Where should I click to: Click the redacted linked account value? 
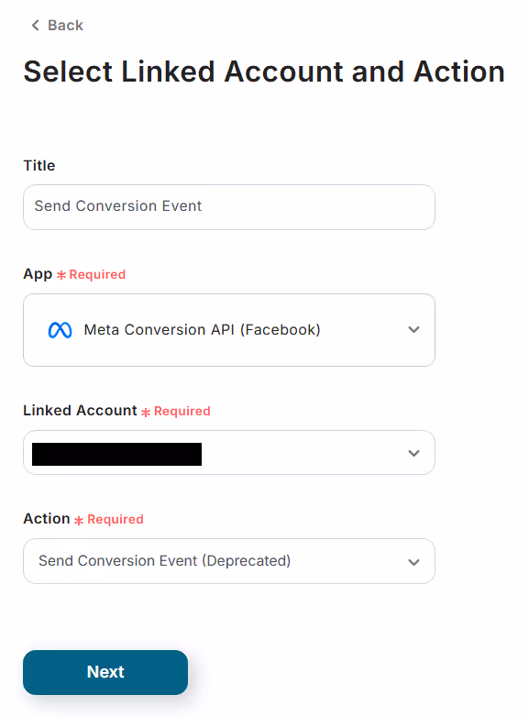[116, 454]
